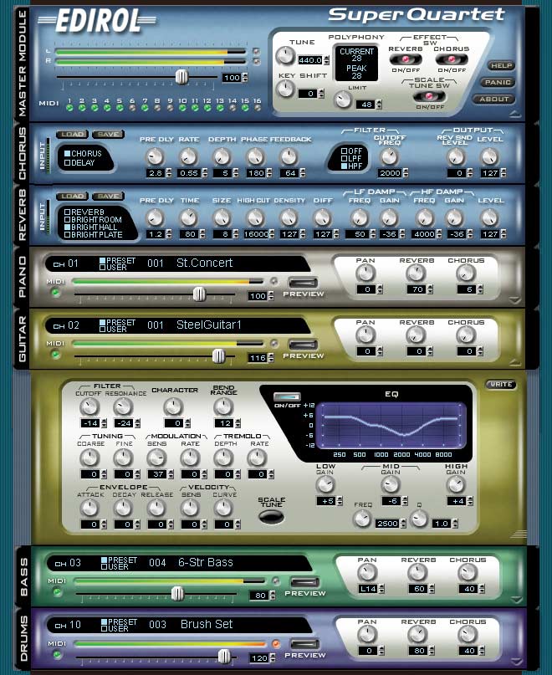Select the Piano tab label
This screenshot has height=675, width=552.
tap(23, 277)
